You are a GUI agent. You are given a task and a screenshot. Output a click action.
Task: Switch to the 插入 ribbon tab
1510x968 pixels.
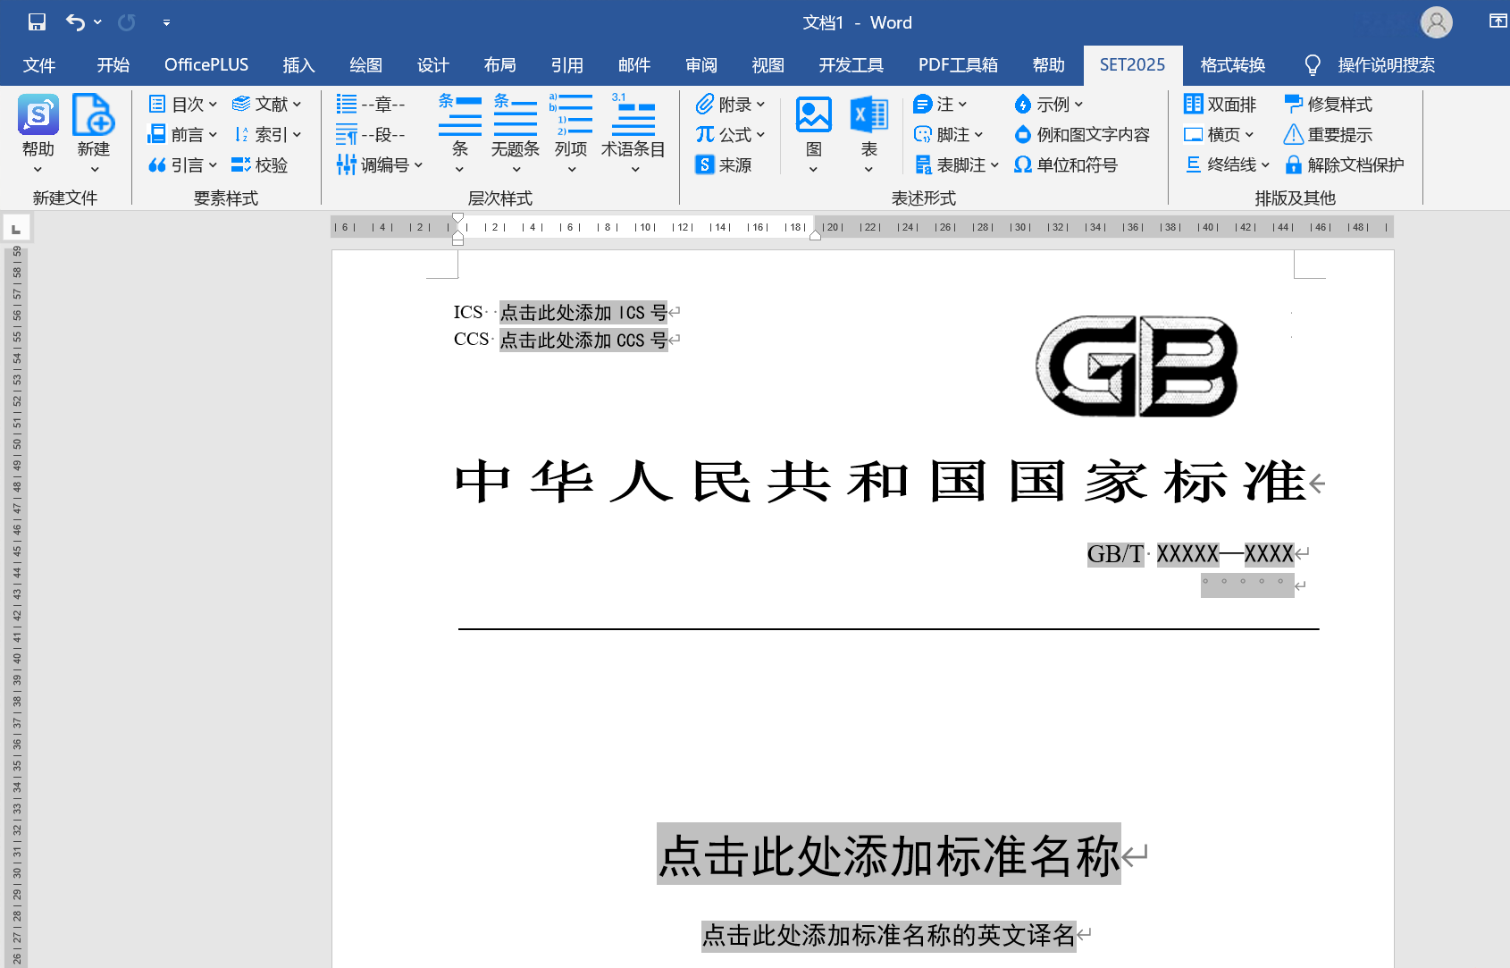(298, 65)
